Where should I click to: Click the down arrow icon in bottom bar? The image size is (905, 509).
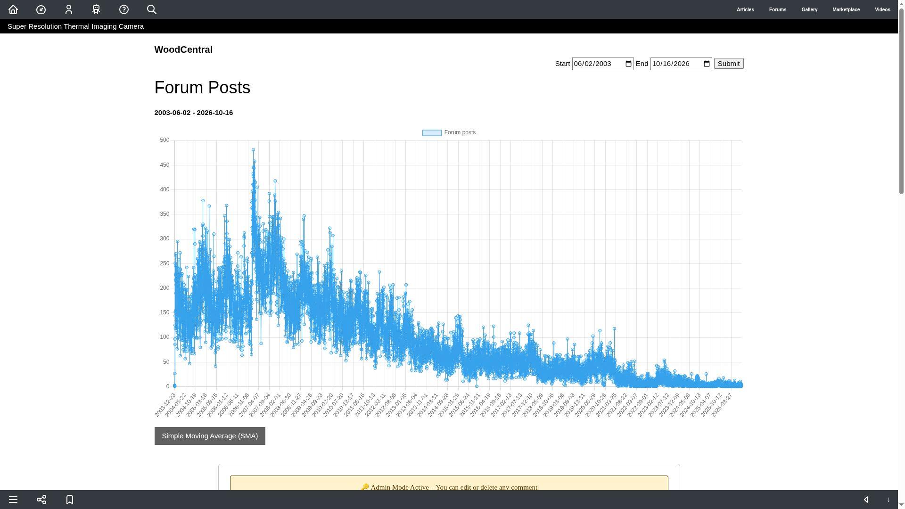pos(889,500)
